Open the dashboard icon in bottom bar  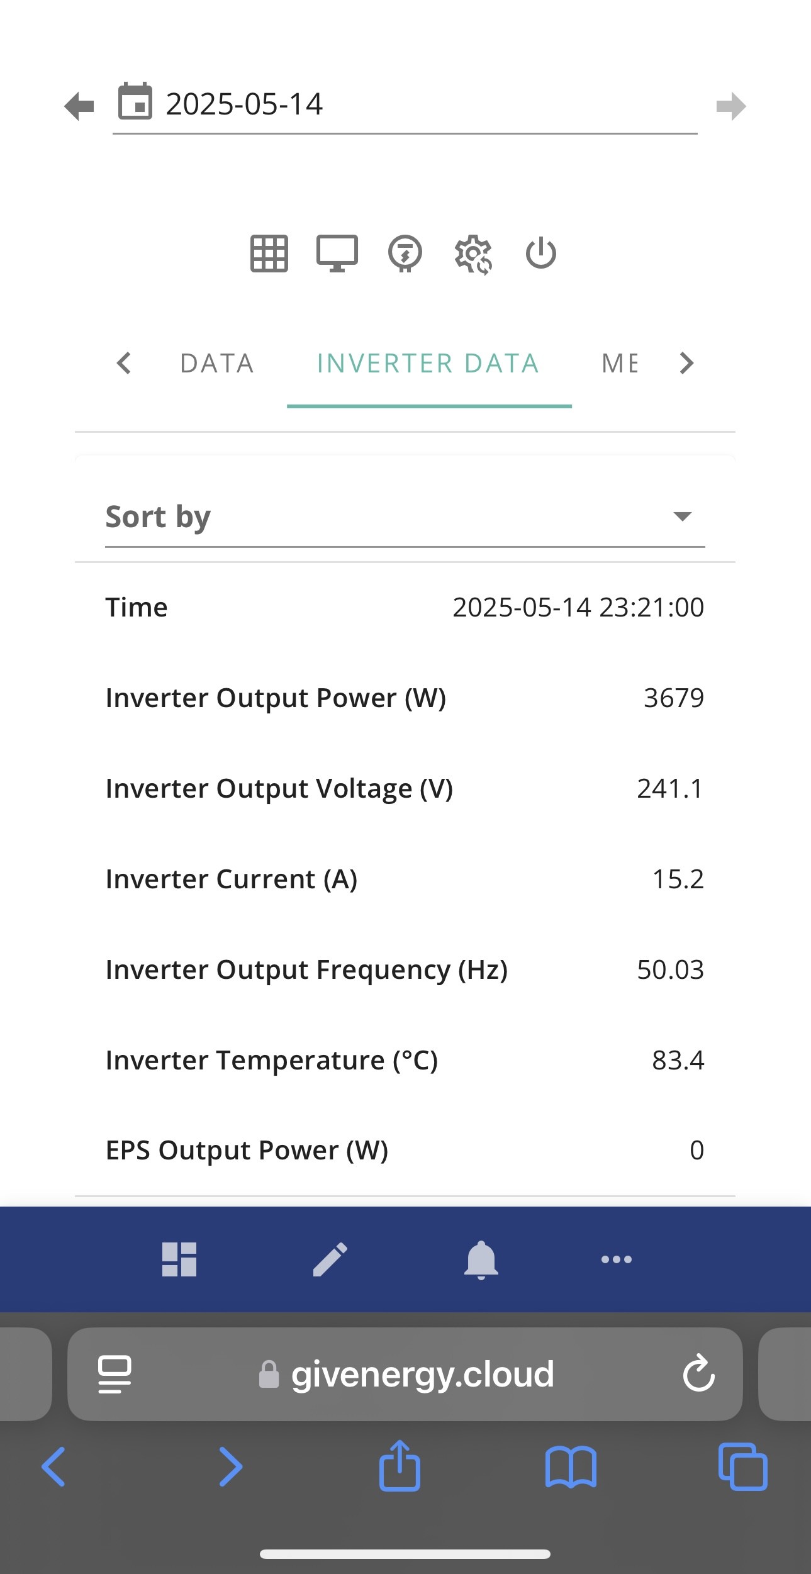pyautogui.click(x=179, y=1259)
